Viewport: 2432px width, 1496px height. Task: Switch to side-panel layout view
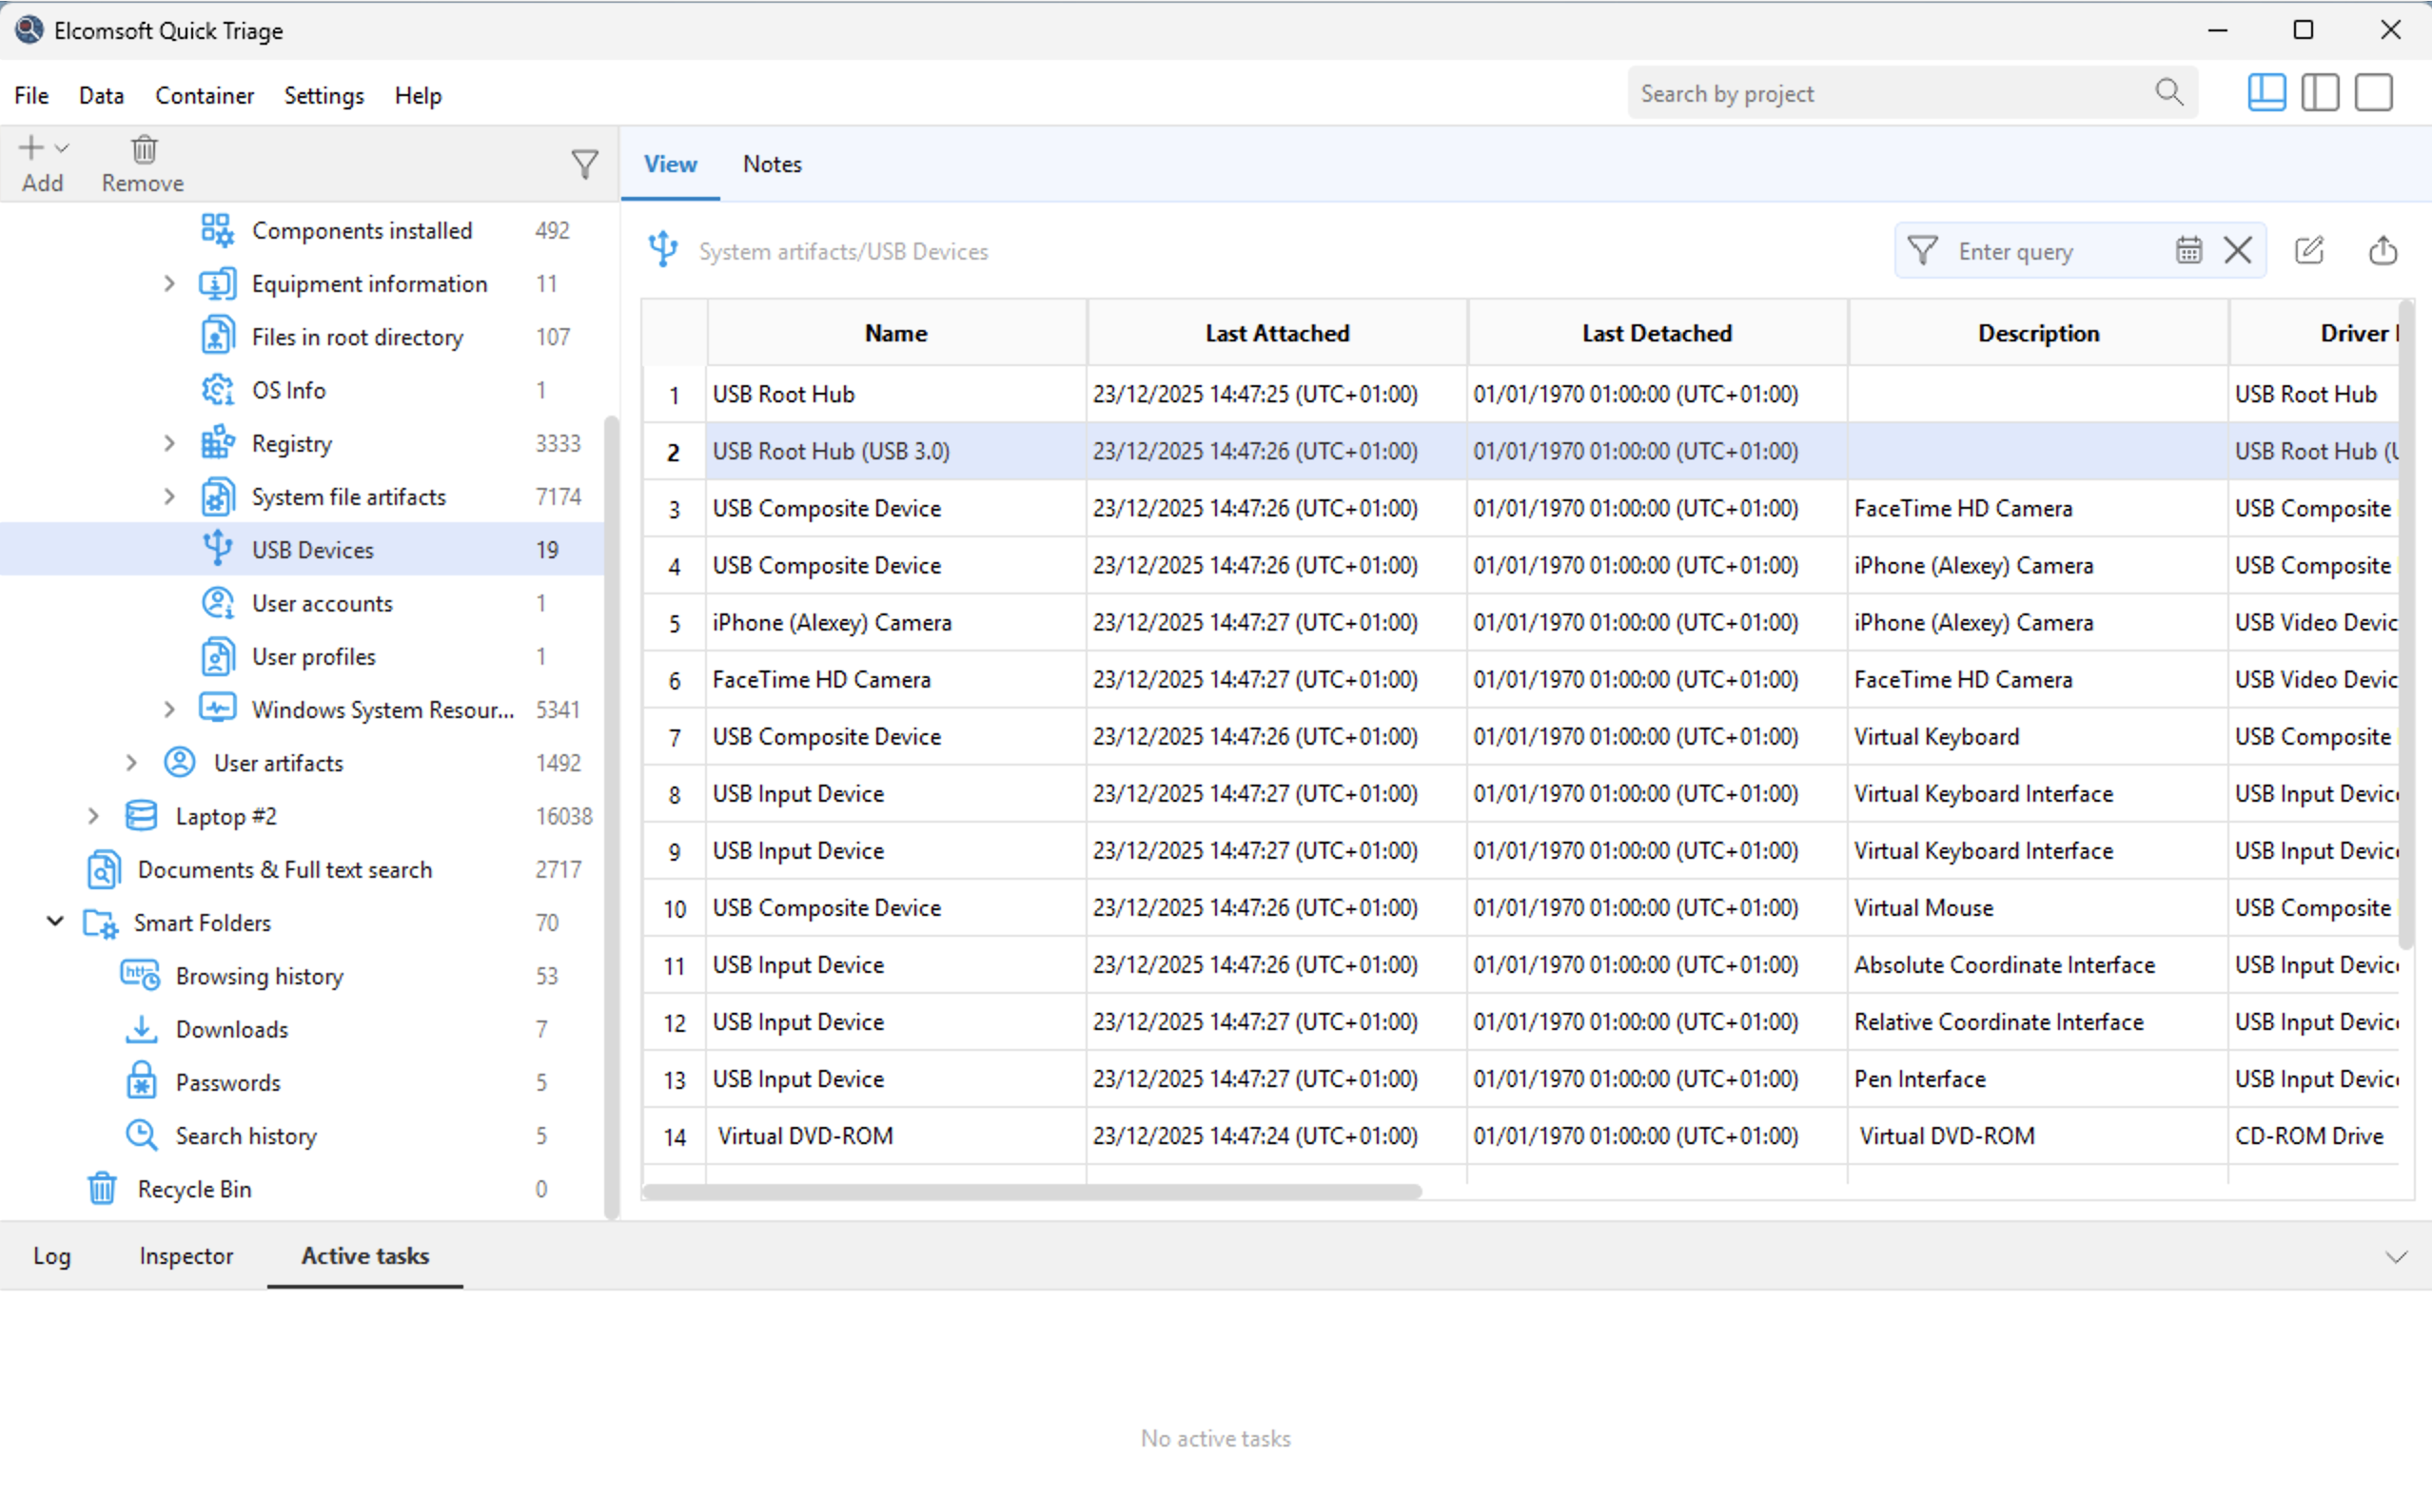pyautogui.click(x=2319, y=93)
